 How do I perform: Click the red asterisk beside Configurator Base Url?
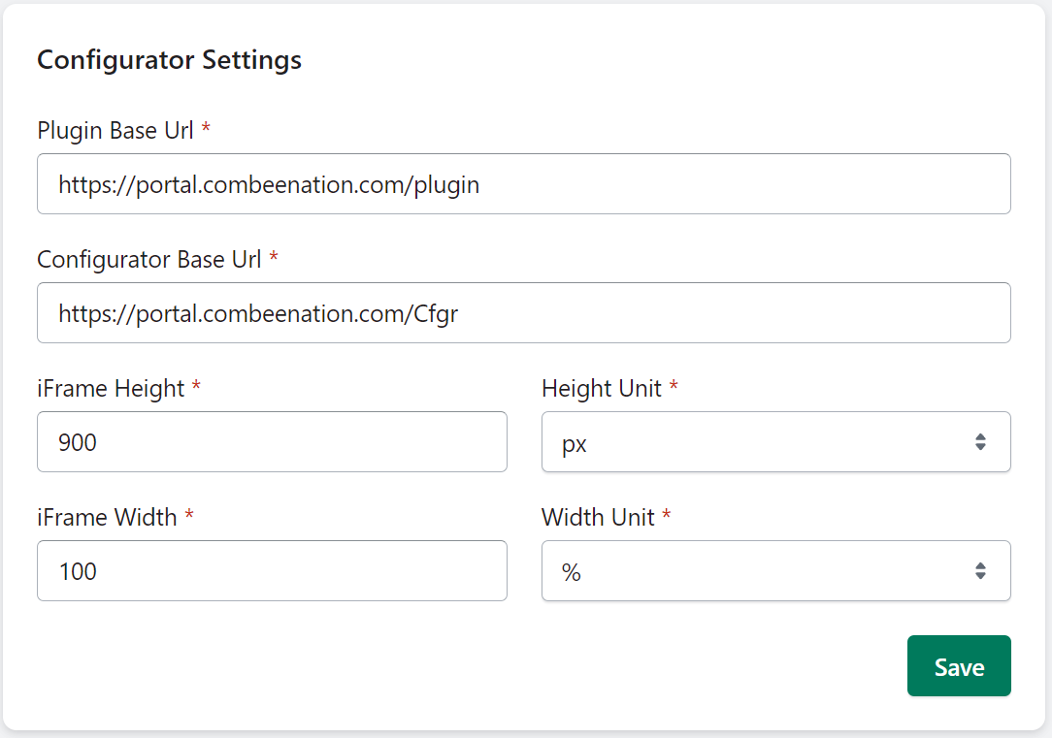point(274,258)
